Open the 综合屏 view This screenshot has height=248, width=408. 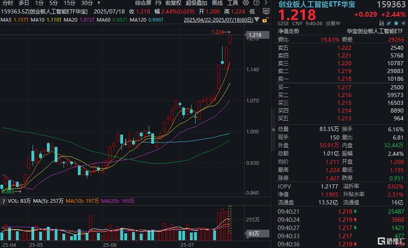pos(143,3)
